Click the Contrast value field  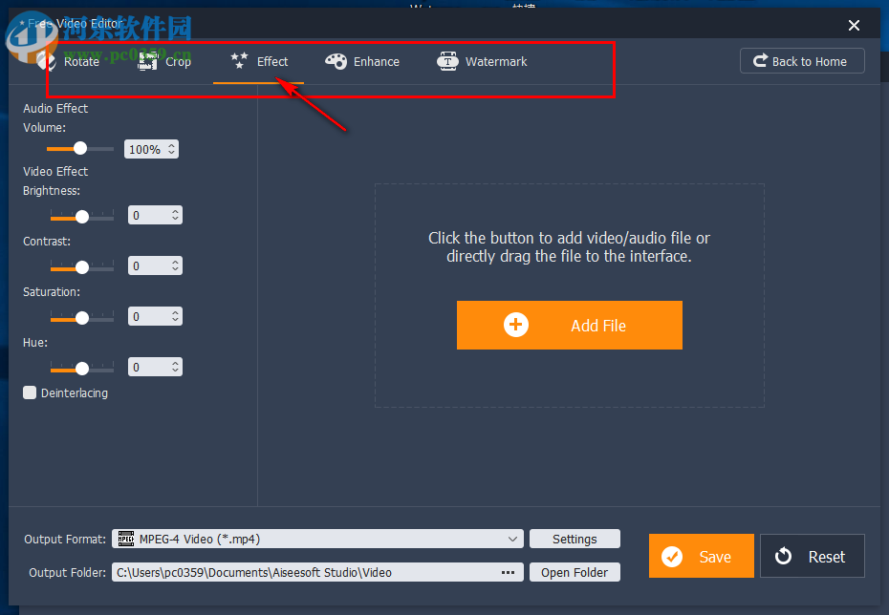(x=155, y=265)
